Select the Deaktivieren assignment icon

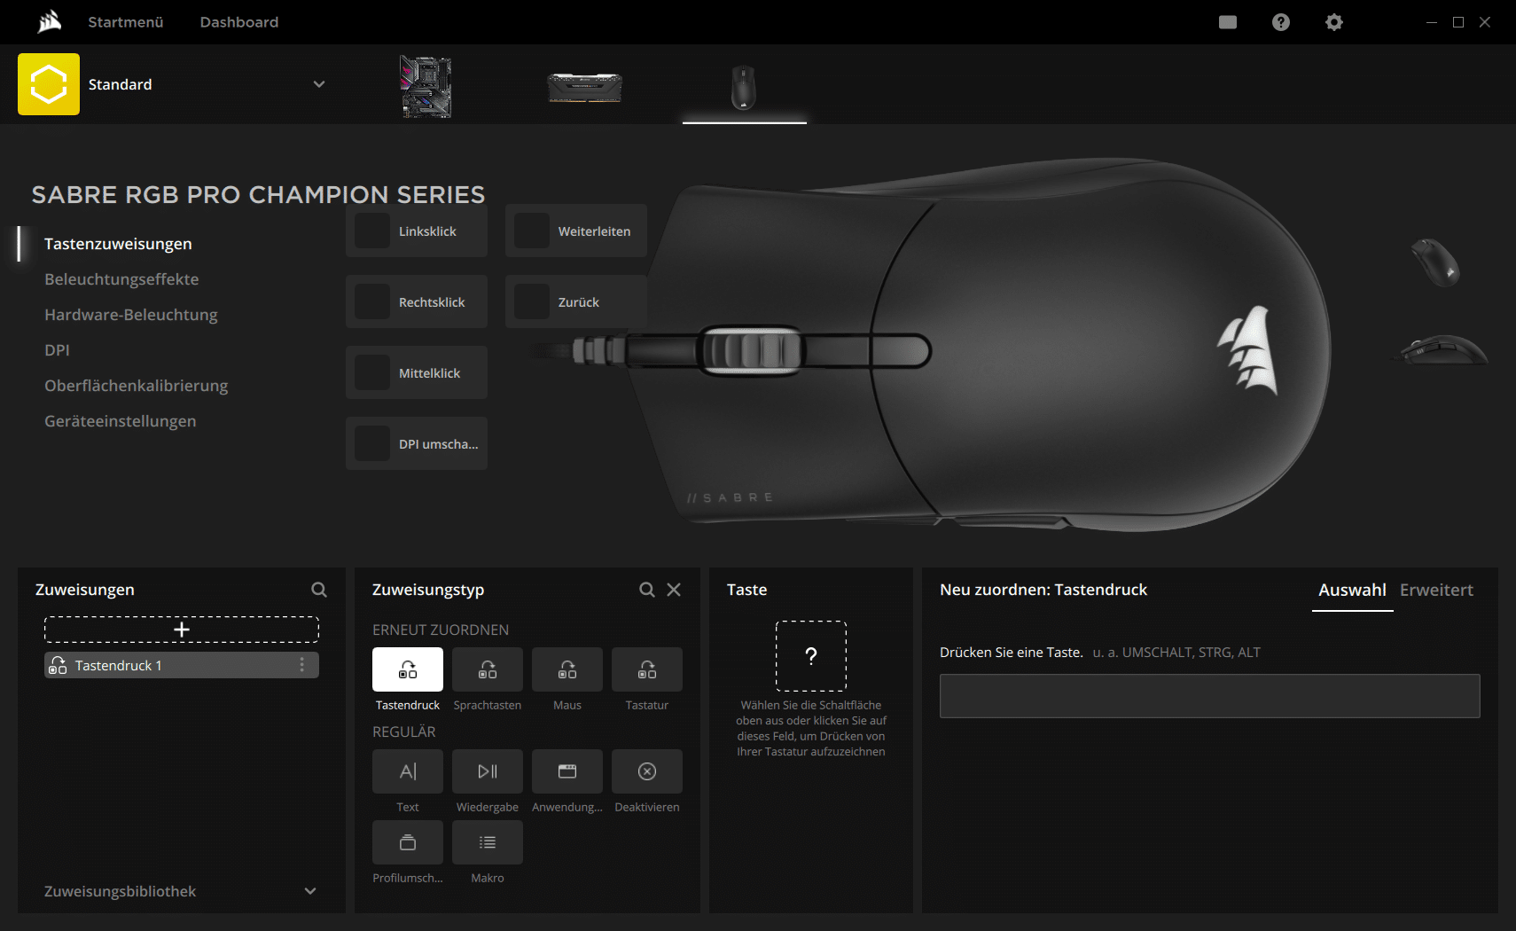[647, 771]
